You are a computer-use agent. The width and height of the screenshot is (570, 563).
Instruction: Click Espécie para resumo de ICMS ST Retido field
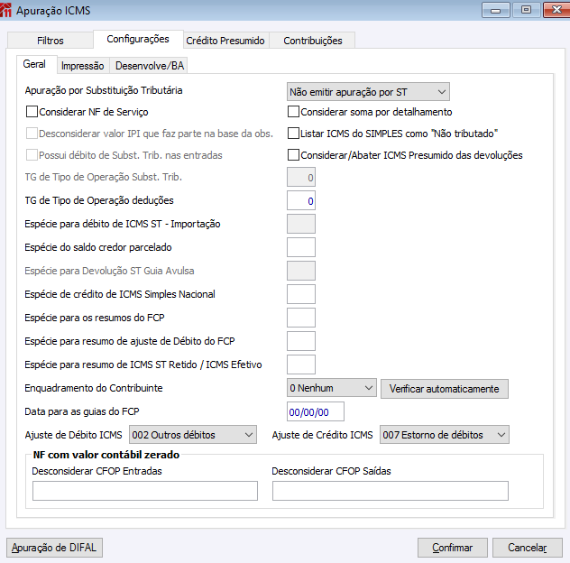[x=301, y=365]
